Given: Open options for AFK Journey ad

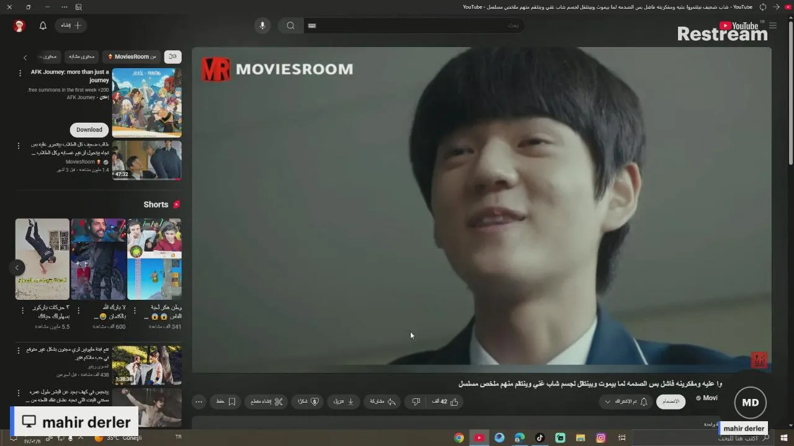Looking at the screenshot, I should tap(20, 73).
